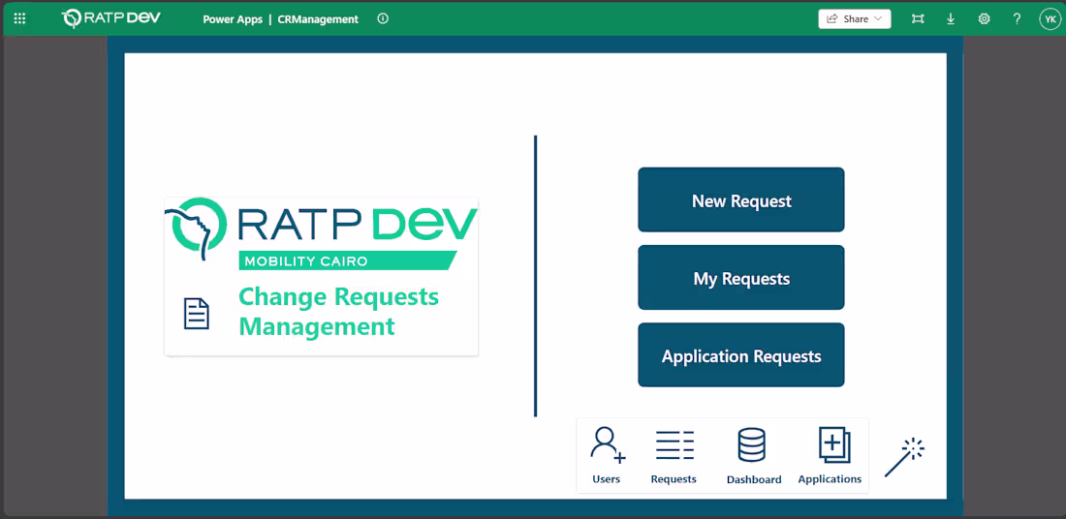Click the magic wand icon
Viewport: 1066px width, 519px height.
tap(904, 457)
